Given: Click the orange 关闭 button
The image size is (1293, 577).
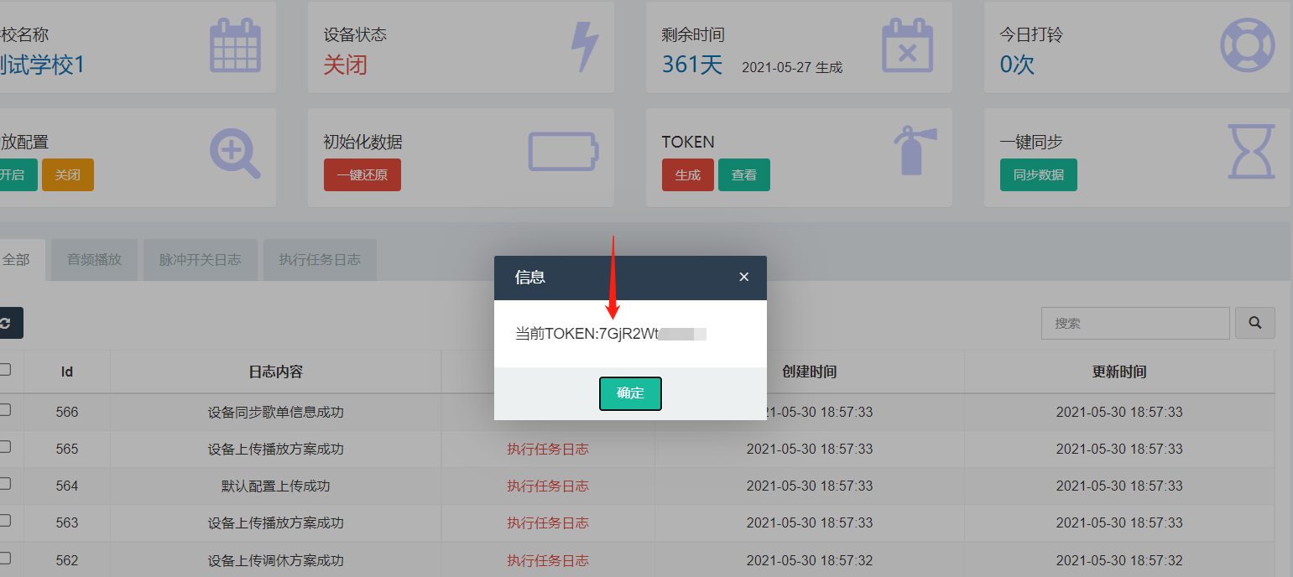Looking at the screenshot, I should [x=68, y=175].
